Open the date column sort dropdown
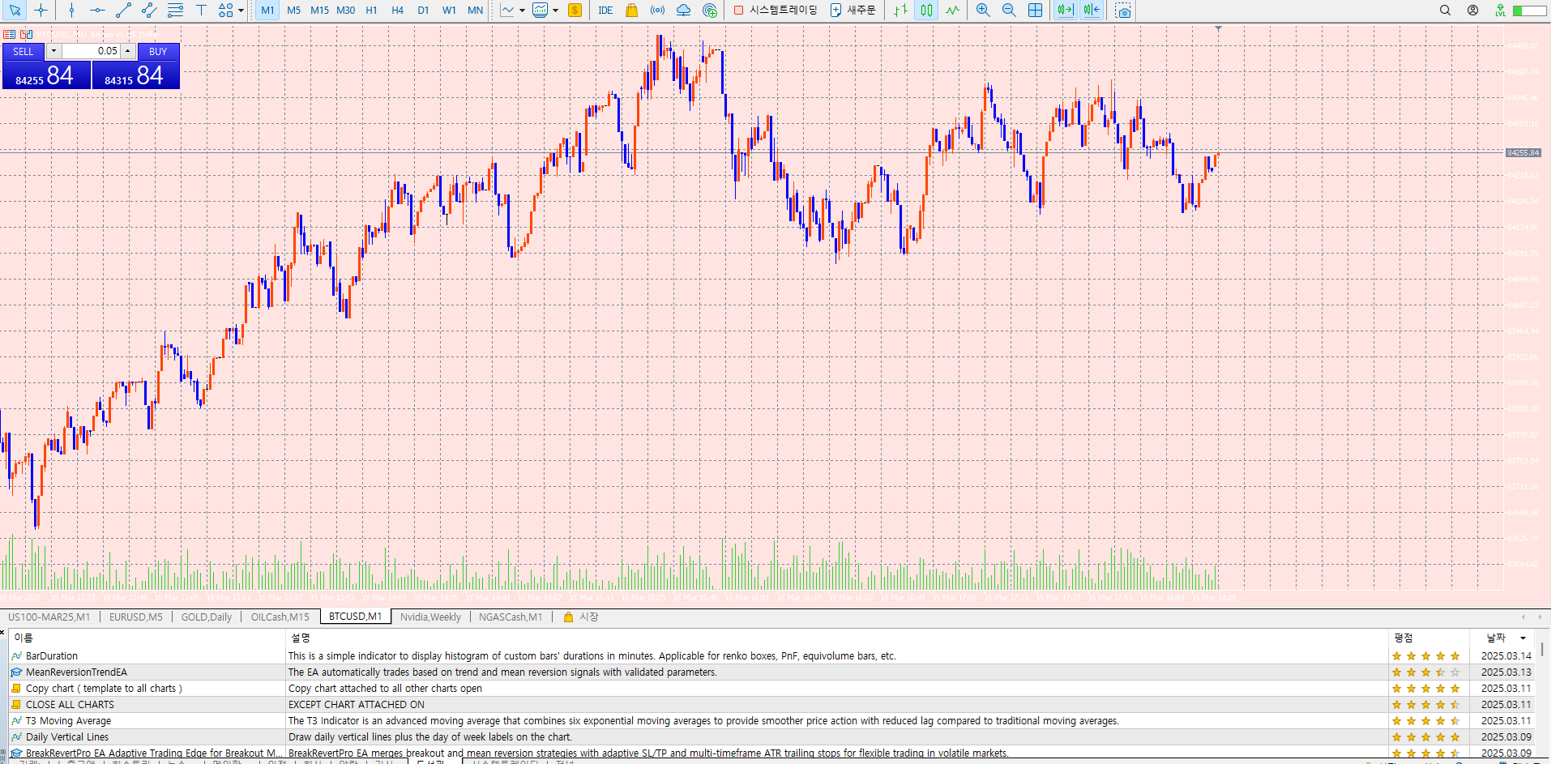This screenshot has height=764, width=1551. click(1523, 638)
